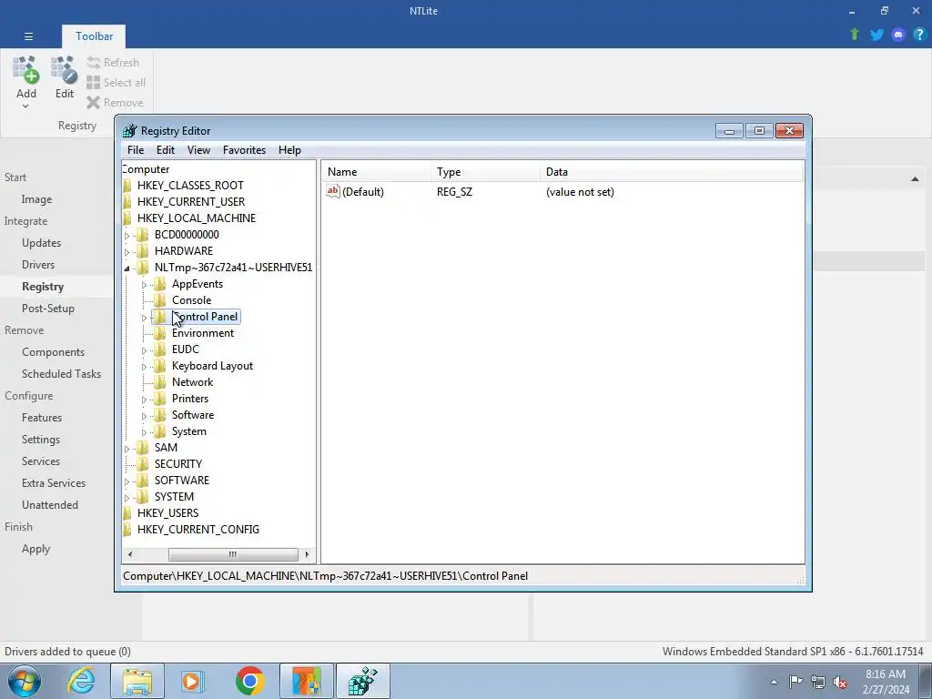Open the Help menu in Registry Editor
Viewport: 932px width, 699px height.
tap(289, 150)
